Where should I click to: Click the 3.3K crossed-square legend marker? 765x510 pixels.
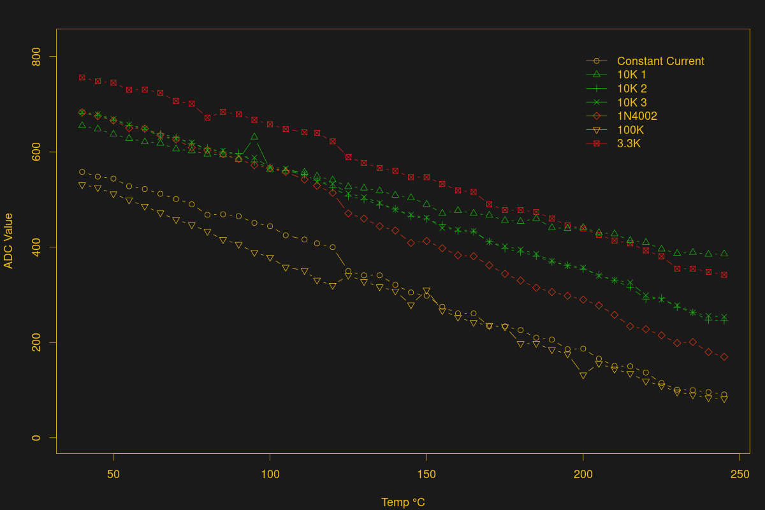(597, 143)
